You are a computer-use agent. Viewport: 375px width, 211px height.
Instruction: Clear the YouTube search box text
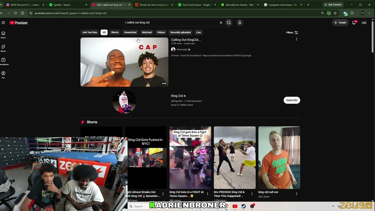point(221,23)
